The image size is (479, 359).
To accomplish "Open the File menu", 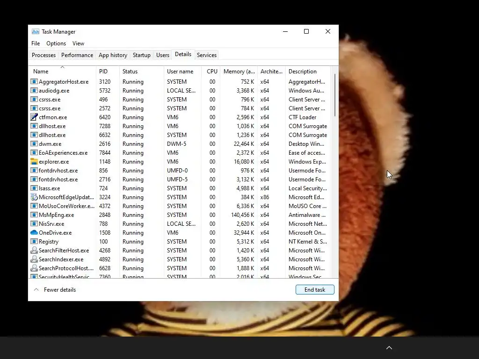I will click(36, 43).
